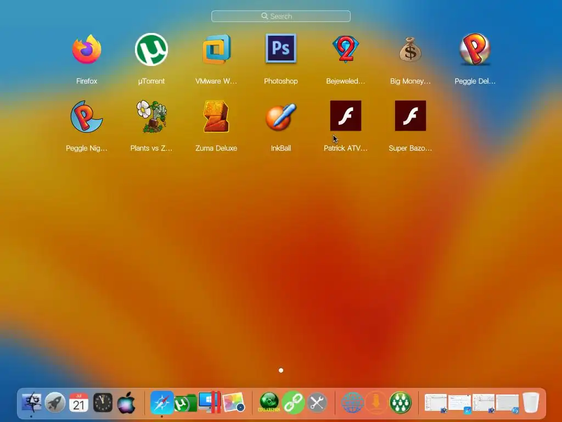
Task: Open the Firefox app
Action: tap(87, 49)
